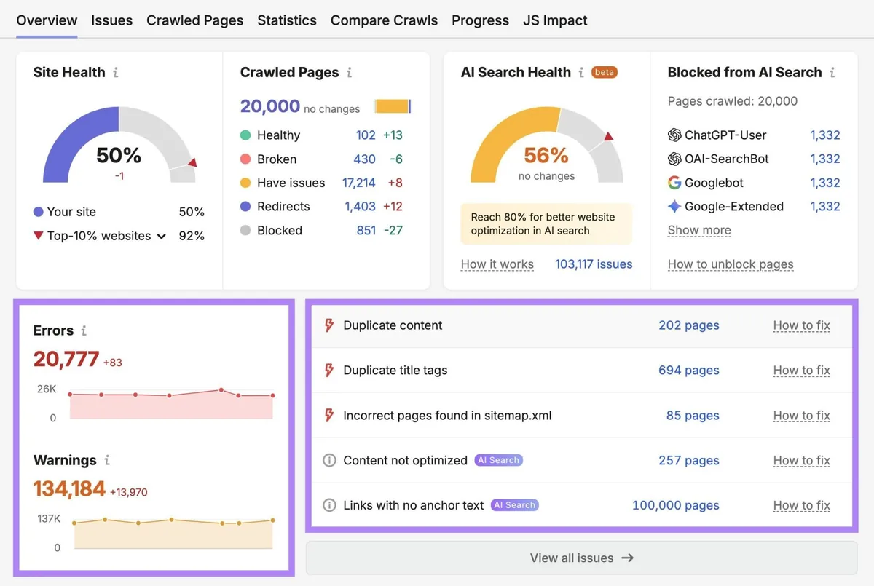
Task: Go to the Compare Crawls tab
Action: (385, 20)
